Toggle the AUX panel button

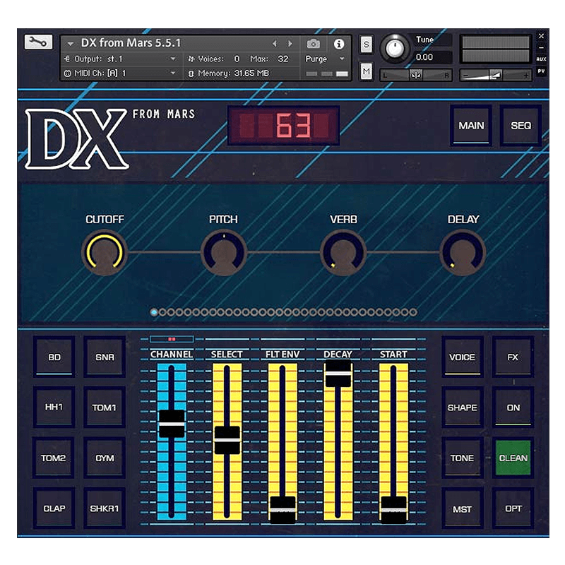[x=541, y=59]
